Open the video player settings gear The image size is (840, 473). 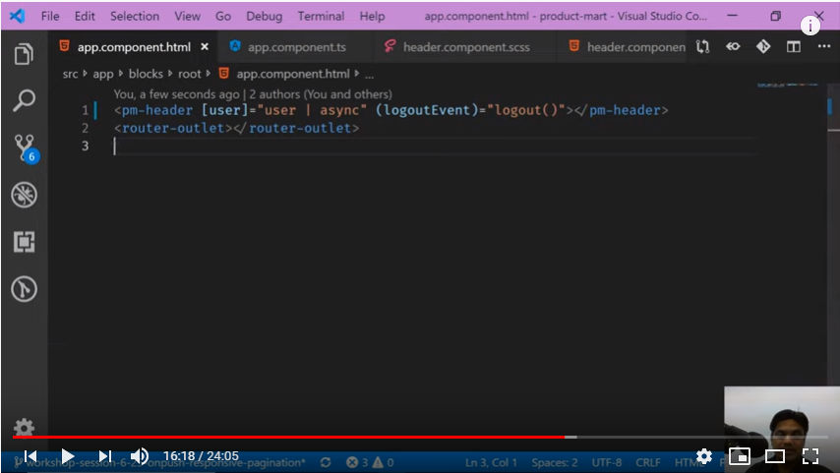(x=704, y=456)
